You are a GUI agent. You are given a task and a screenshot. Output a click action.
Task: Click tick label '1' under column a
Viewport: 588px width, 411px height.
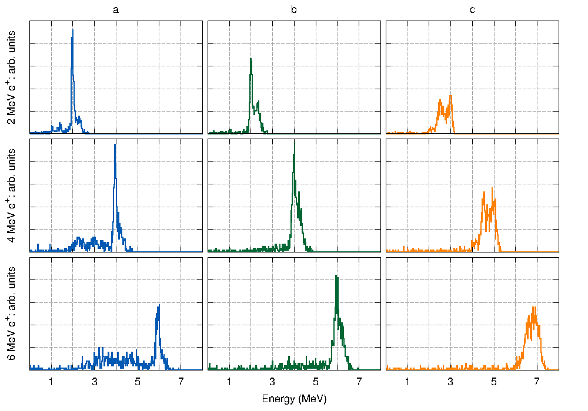[51, 382]
